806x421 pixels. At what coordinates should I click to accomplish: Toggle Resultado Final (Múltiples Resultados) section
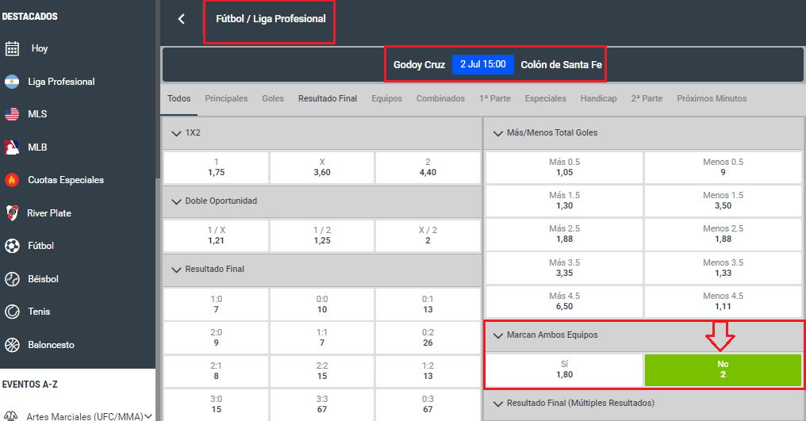497,404
